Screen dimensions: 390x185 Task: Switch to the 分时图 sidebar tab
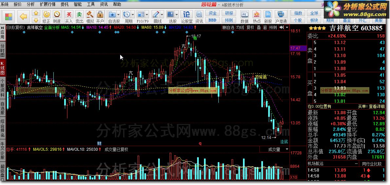click(3, 50)
